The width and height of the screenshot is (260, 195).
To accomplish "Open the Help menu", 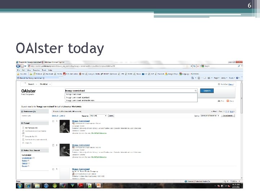I will coord(50,70).
